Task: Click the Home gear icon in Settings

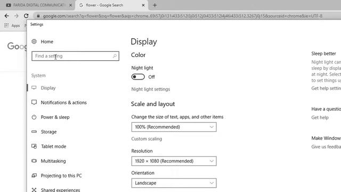Action: pos(34,42)
